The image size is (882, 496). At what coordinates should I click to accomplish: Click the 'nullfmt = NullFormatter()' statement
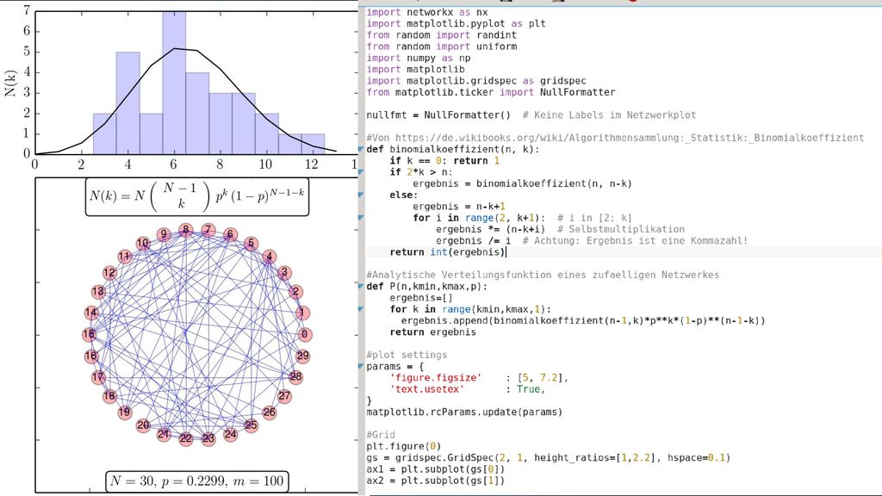click(438, 115)
